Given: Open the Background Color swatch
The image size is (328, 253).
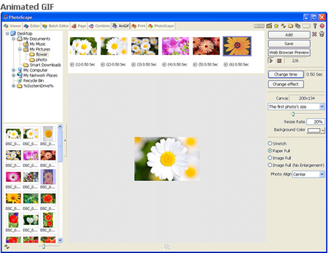Looking at the screenshot, I should [x=315, y=130].
